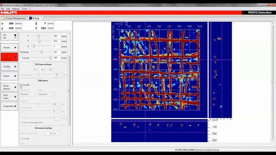276x155 pixels.
Task: Open the Tools menu
Action: click(25, 9)
